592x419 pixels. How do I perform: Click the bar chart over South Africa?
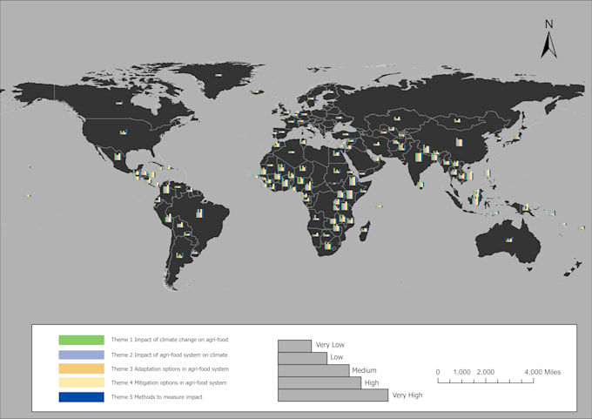click(x=327, y=246)
